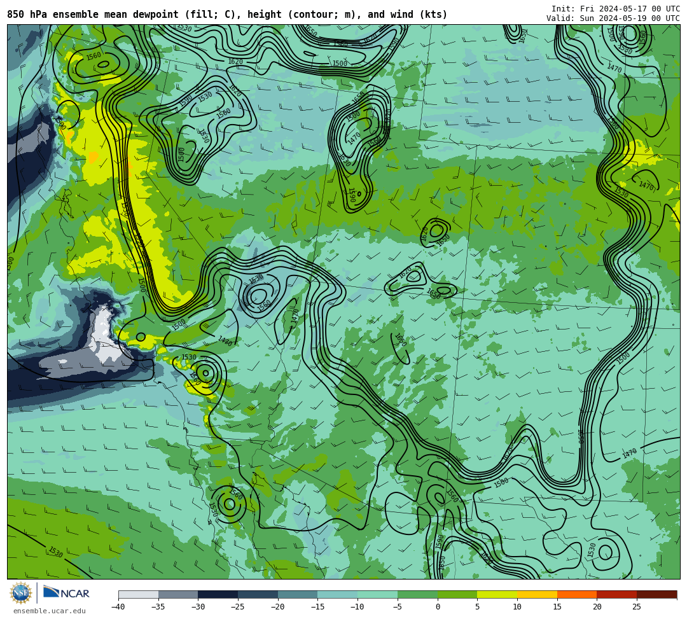Click the positive 10 colorbar tick label

coord(517,607)
